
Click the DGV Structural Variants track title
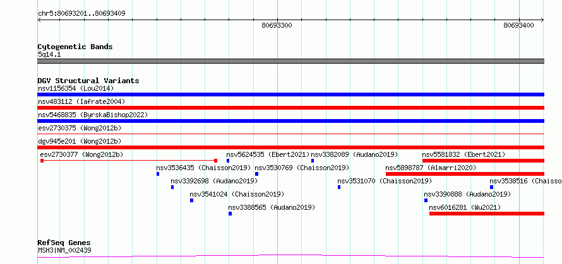click(88, 81)
